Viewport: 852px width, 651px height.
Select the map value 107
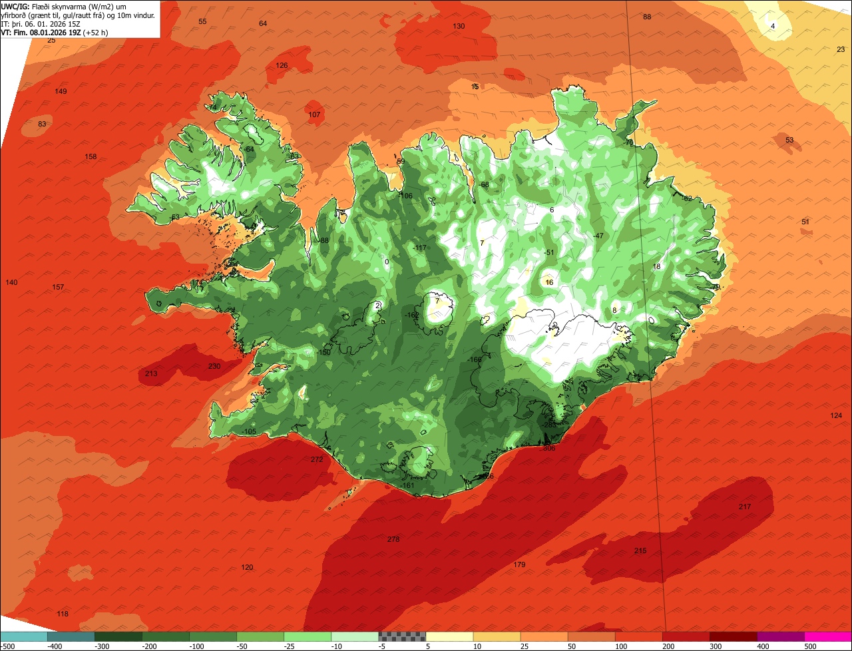pyautogui.click(x=314, y=114)
